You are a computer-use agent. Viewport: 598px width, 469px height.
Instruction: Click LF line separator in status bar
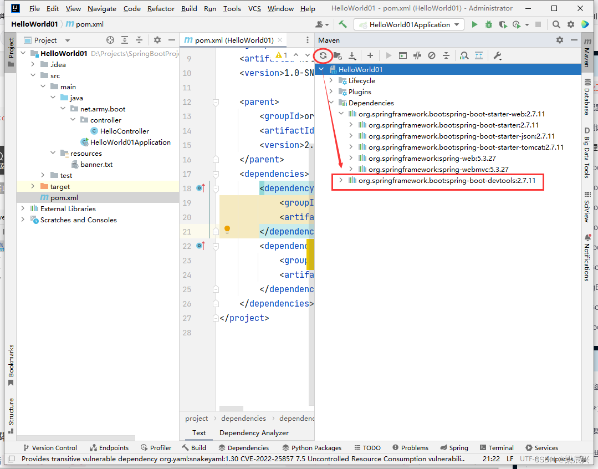(509, 458)
